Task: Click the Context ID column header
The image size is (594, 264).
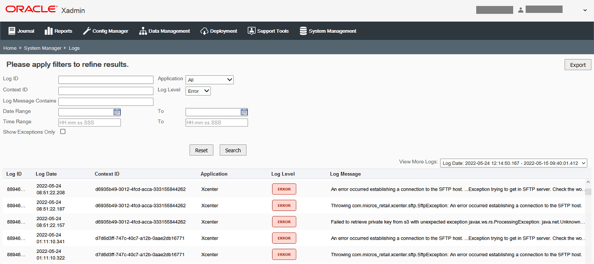Action: (x=107, y=174)
